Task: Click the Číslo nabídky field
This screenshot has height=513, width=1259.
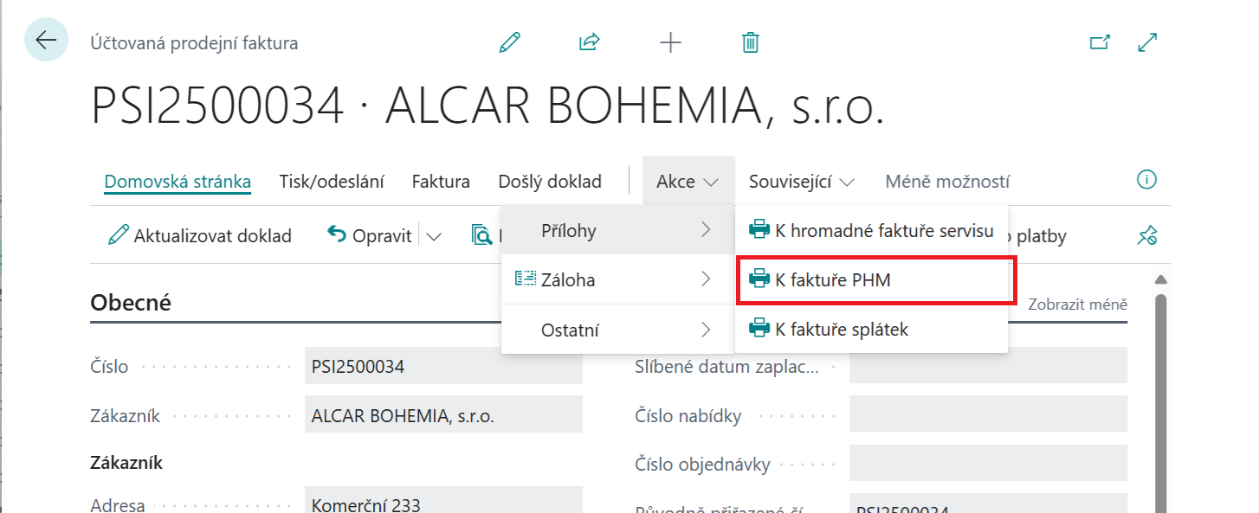Action: tap(988, 415)
